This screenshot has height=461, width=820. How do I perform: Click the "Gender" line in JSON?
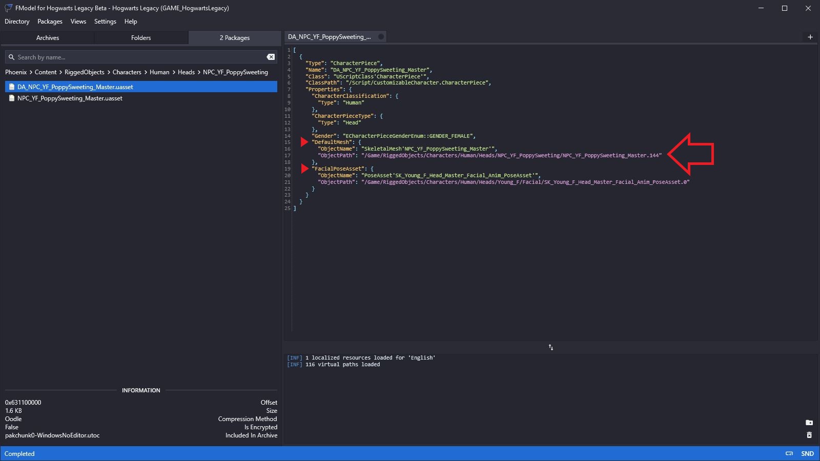tap(394, 136)
